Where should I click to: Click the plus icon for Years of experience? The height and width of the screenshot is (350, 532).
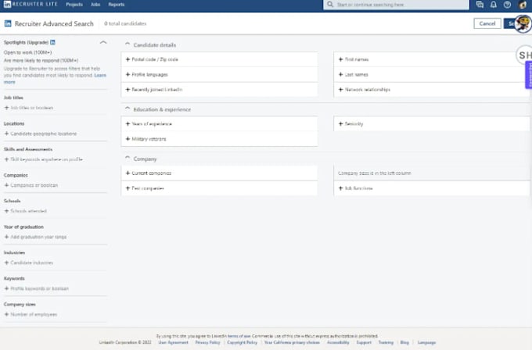128,123
